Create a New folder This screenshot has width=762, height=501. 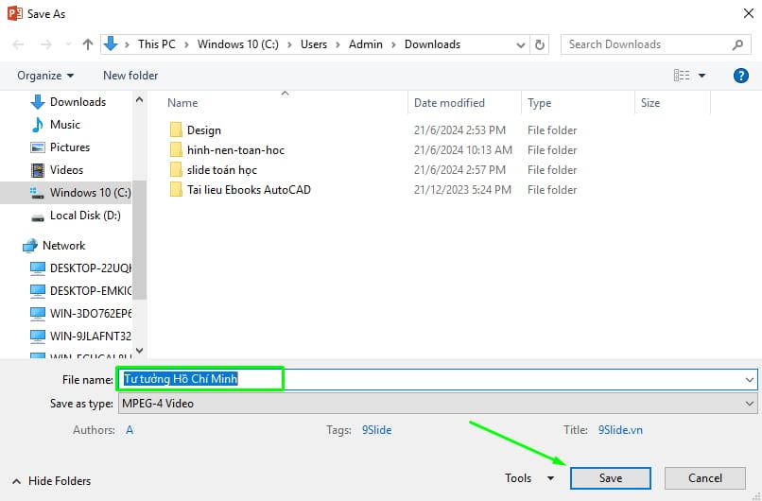click(x=130, y=76)
